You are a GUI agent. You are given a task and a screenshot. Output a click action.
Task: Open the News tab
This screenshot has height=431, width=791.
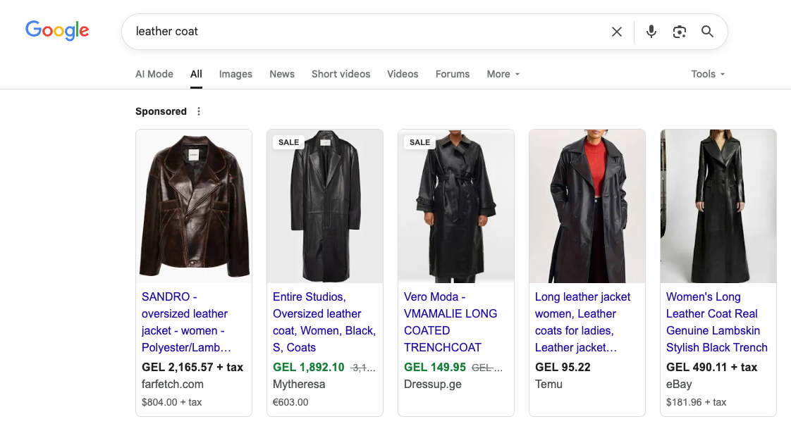[282, 74]
